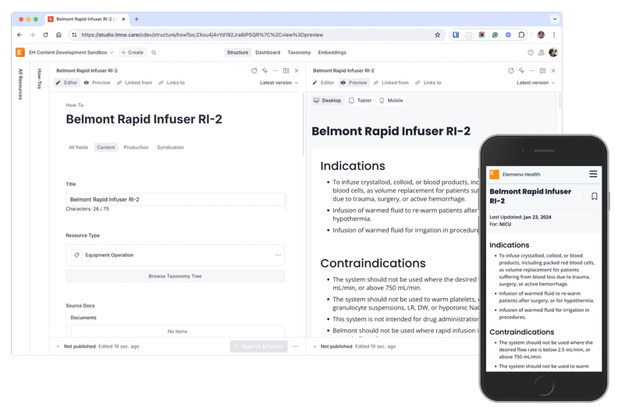Click split pane icon in left pane header
This screenshot has width=622, height=415.
(286, 70)
